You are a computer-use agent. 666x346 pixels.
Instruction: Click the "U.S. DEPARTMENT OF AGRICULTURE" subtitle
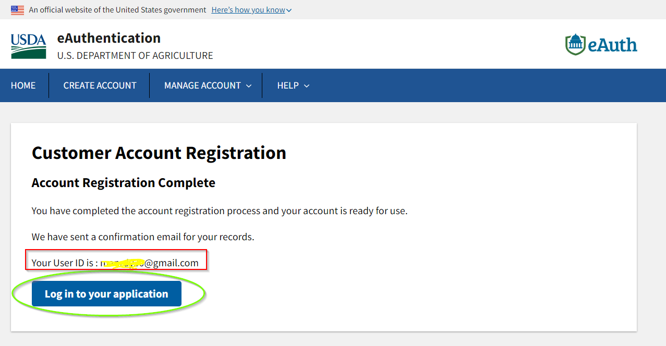tap(135, 56)
